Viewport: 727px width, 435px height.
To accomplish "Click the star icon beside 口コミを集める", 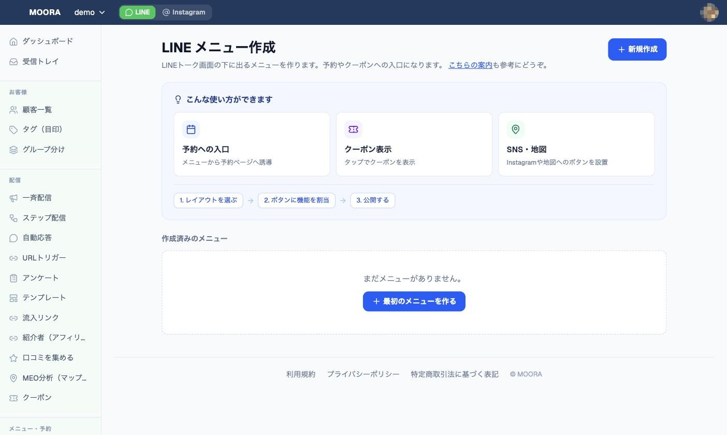I will pos(13,358).
